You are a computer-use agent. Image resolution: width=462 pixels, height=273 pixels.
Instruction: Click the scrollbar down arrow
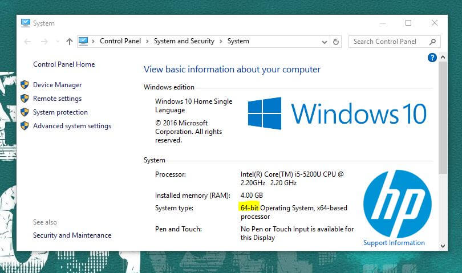pos(443,246)
